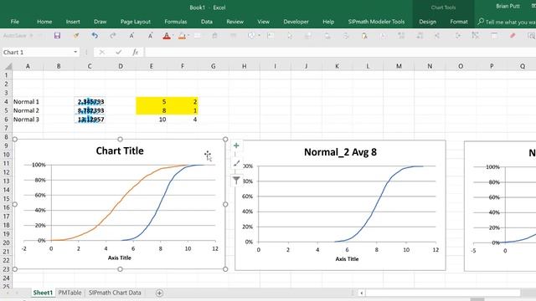The height and width of the screenshot is (301, 536).
Task: Open Insert Function with the fx icon
Action: (136, 52)
